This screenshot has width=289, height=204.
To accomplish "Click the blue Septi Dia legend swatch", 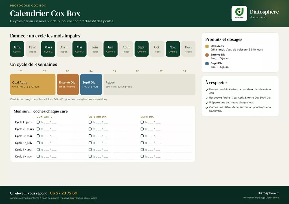I will [x=207, y=64].
